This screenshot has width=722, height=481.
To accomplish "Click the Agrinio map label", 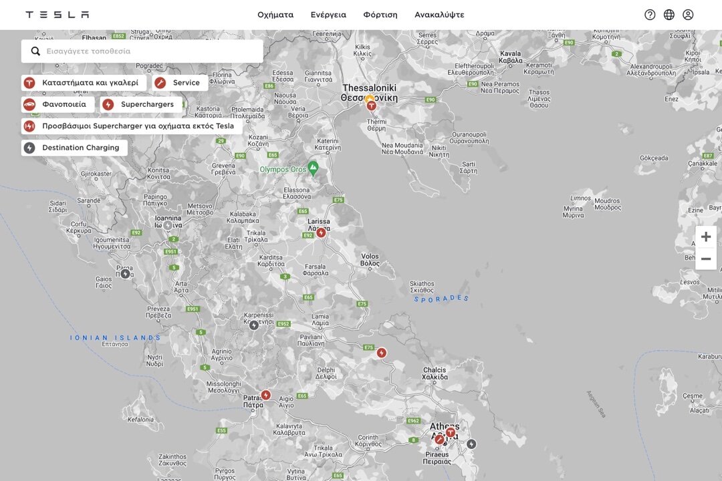I will coord(221,355).
